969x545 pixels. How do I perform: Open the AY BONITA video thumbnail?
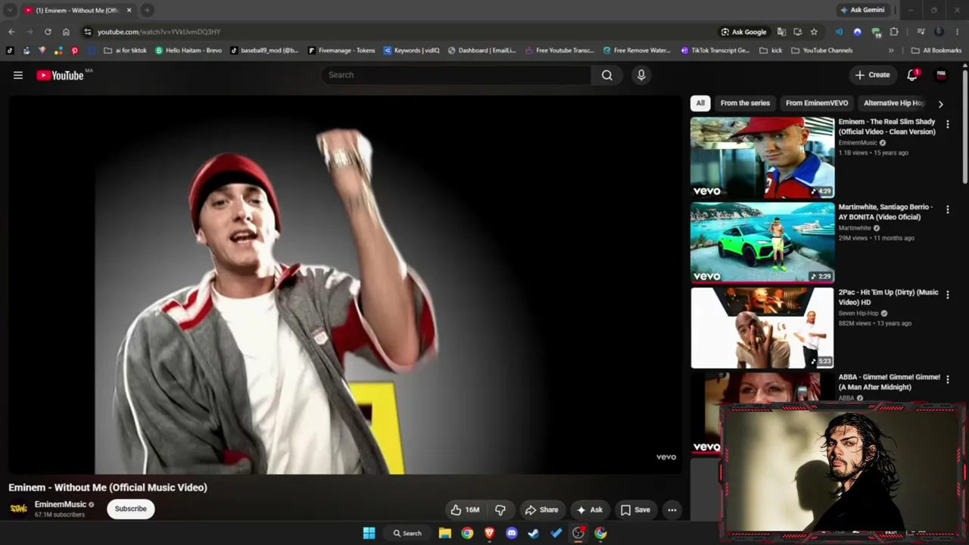[762, 243]
